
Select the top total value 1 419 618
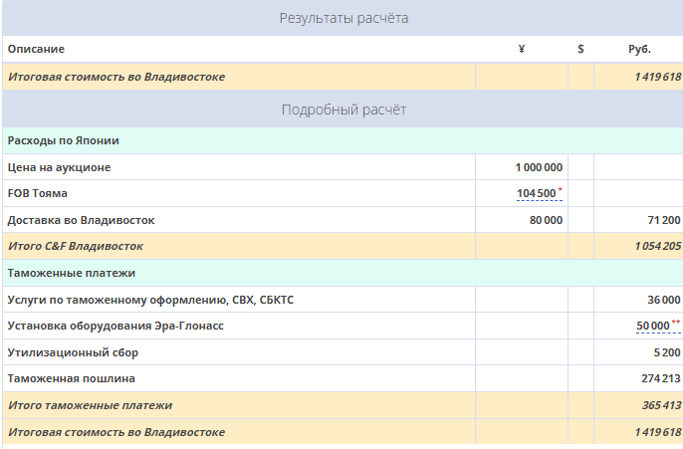click(x=658, y=77)
